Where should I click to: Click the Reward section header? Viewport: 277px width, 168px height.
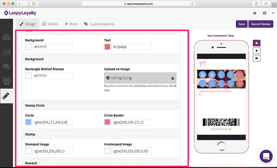(101, 163)
